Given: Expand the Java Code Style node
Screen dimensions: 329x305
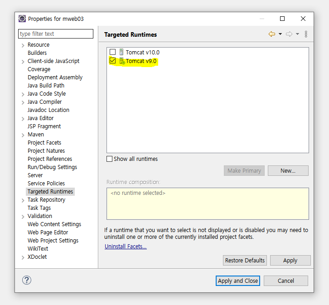Looking at the screenshot, I should pyautogui.click(x=23, y=94).
